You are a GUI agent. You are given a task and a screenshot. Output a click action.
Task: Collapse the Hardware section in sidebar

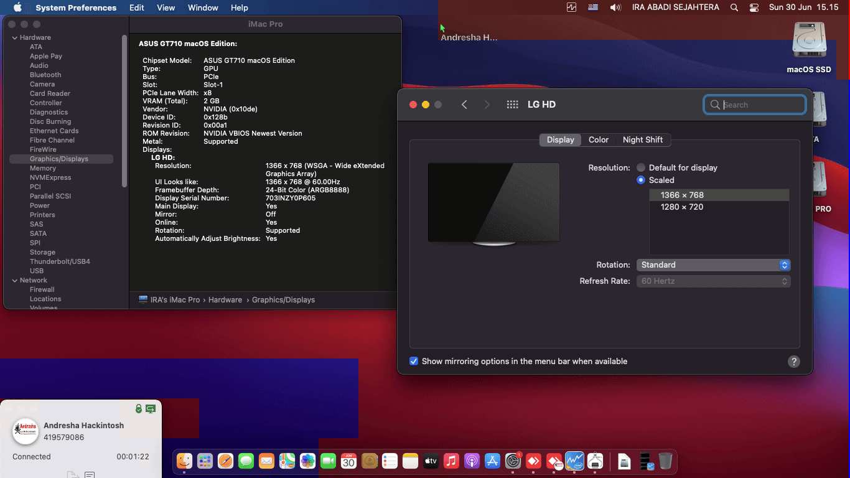click(14, 37)
